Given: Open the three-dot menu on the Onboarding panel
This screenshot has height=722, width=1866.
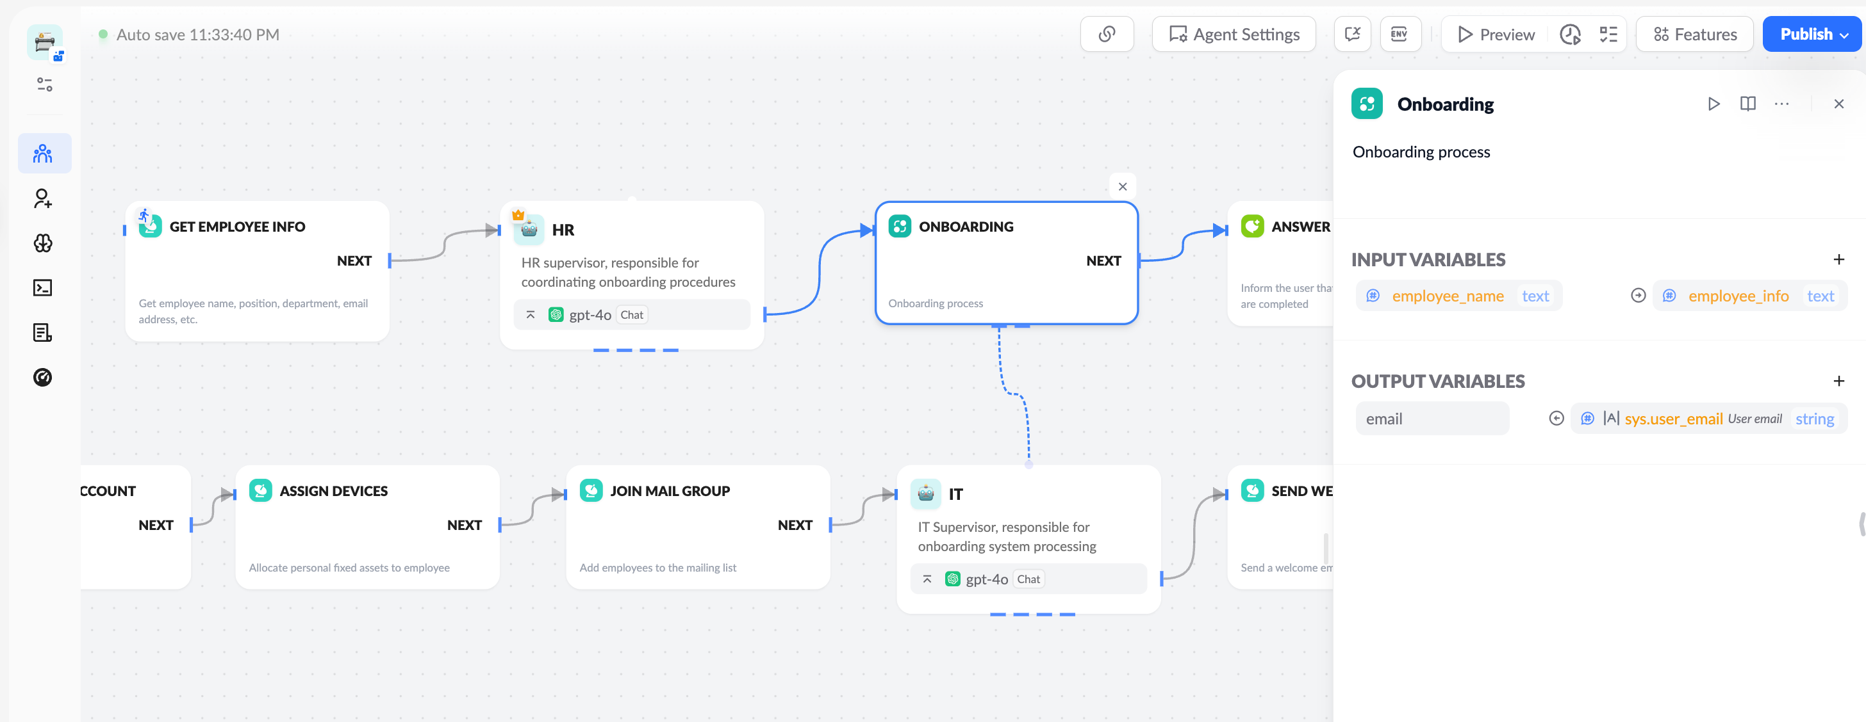Looking at the screenshot, I should point(1782,104).
